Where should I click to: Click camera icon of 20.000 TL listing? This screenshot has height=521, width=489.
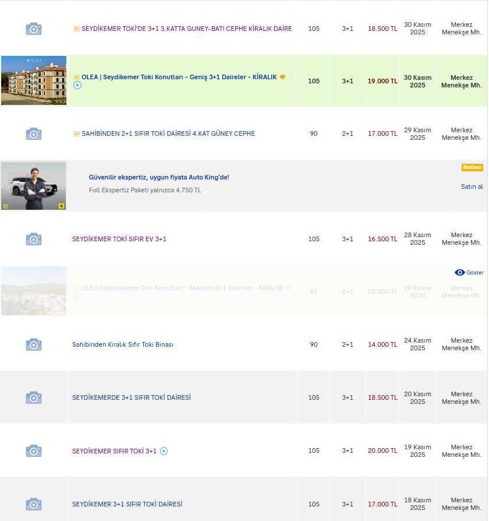tap(34, 451)
